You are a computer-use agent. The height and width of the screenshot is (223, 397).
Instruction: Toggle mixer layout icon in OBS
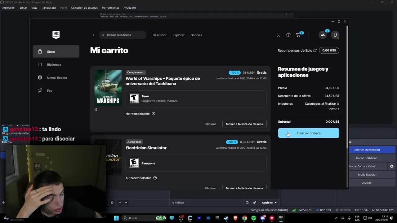247,203
